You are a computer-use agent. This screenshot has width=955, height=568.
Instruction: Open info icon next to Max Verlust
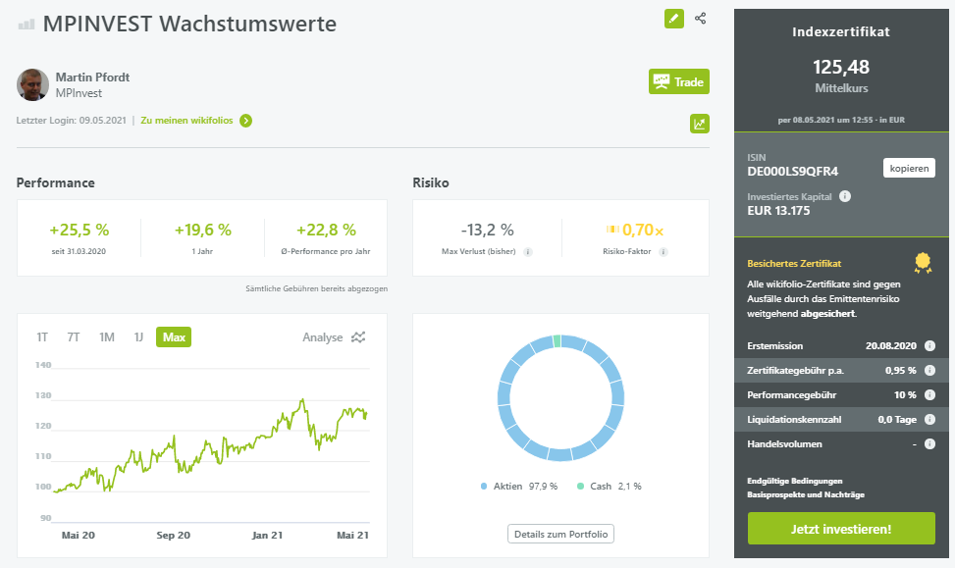[528, 252]
